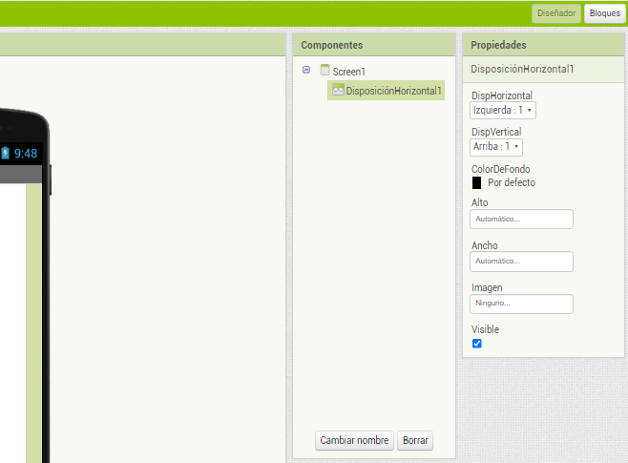Edit the Alto height field

521,219
